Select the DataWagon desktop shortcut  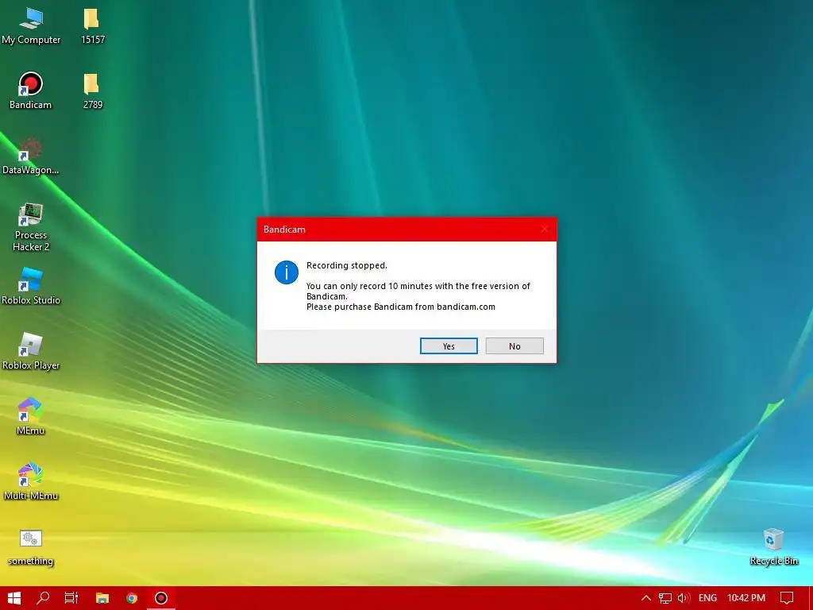coord(31,156)
